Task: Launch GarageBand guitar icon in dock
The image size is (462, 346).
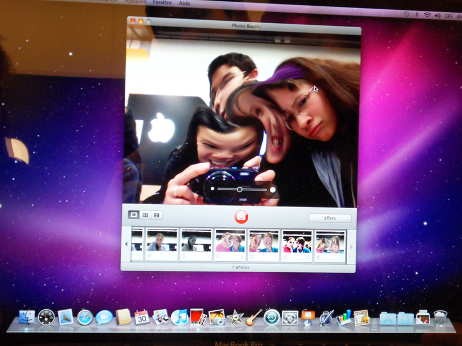Action: click(253, 317)
